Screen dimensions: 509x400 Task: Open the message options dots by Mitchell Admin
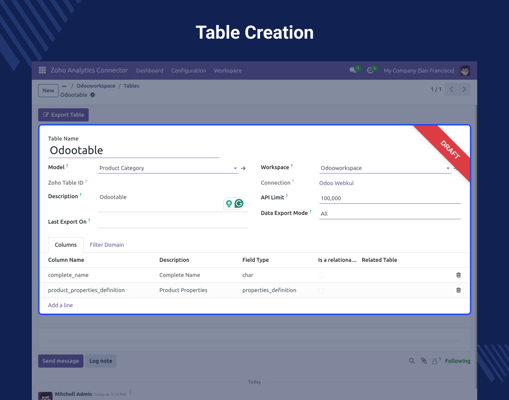coord(130,392)
